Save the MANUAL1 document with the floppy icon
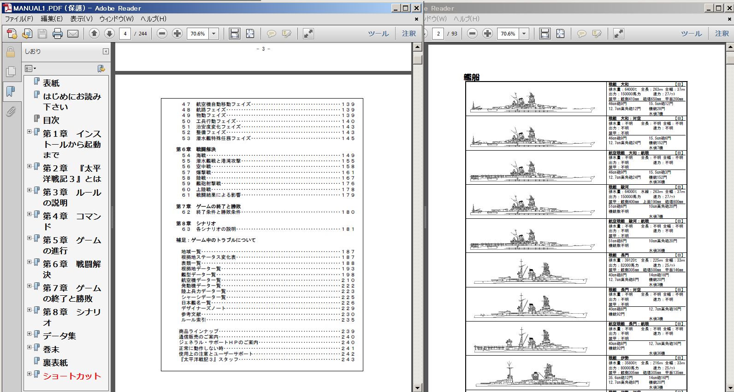 click(42, 34)
